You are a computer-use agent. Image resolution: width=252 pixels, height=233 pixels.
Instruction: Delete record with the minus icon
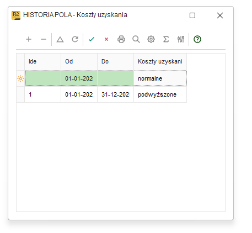click(44, 39)
